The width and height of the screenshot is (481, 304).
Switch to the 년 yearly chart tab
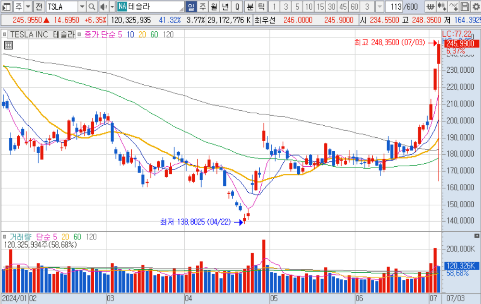[225, 6]
